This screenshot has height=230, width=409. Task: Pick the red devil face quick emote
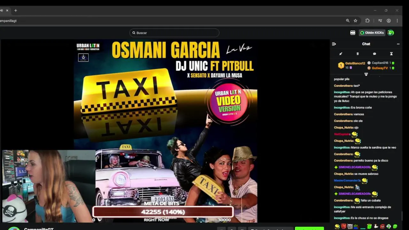click(x=343, y=226)
